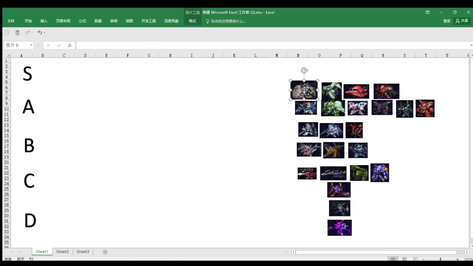The image size is (473, 266).
Task: Select column B header
Action: 42,55
